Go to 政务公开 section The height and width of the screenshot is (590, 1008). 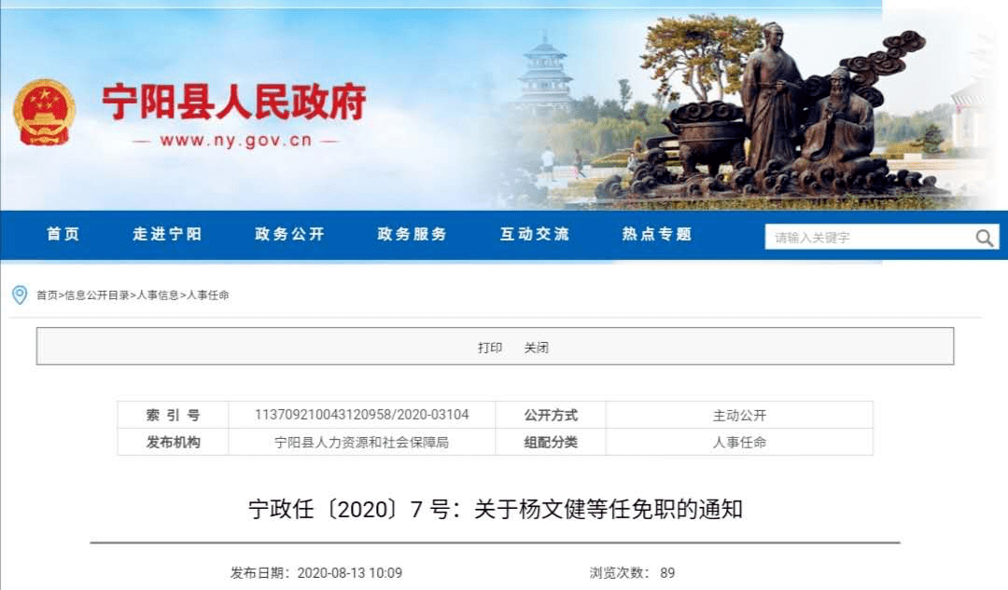(x=289, y=234)
